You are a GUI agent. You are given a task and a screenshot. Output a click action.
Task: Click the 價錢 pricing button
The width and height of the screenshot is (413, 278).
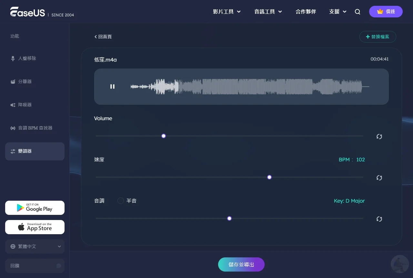[386, 12]
